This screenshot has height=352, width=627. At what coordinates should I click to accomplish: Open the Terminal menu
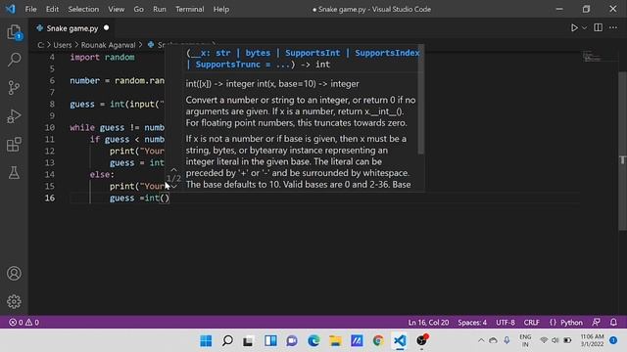pyautogui.click(x=189, y=9)
